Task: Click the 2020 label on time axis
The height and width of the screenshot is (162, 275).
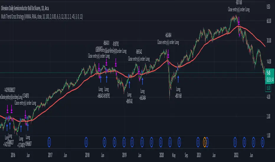Action: [x=161, y=155]
